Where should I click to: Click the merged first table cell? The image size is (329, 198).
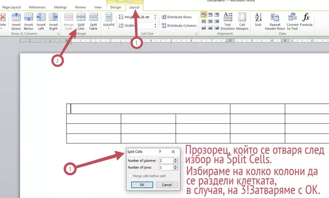coord(149,109)
